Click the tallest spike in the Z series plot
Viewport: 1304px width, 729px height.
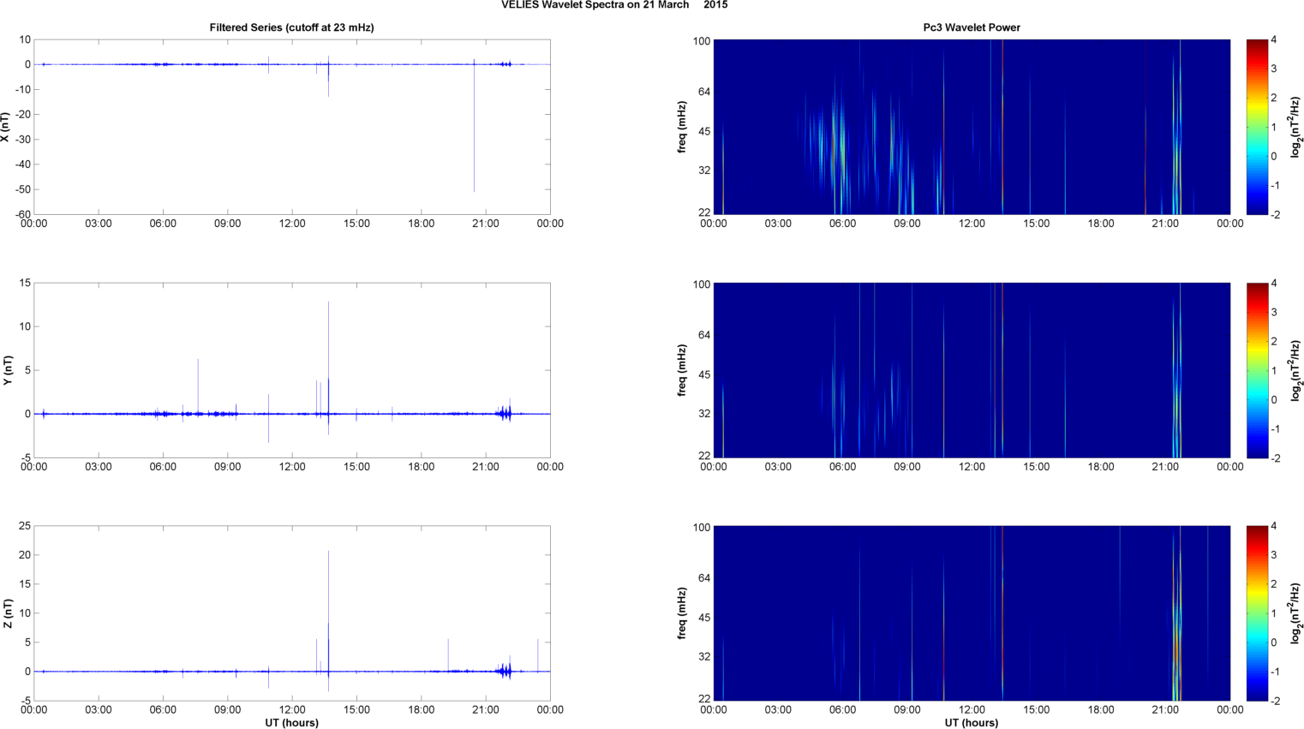328,621
